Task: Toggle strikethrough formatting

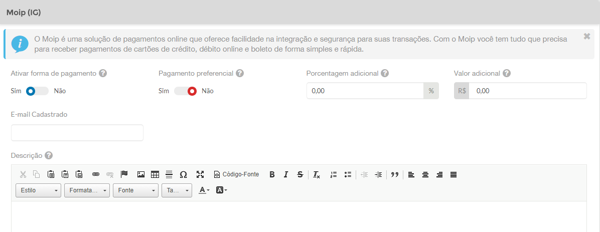Action: (x=300, y=175)
